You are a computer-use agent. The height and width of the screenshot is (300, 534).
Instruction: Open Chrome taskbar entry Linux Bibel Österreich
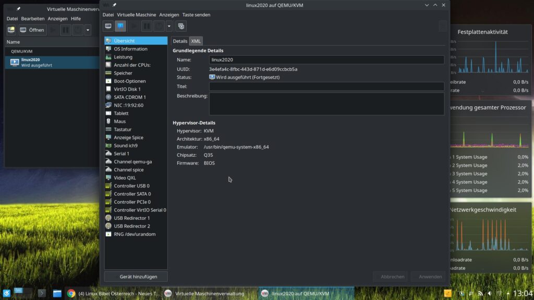[x=113, y=293]
